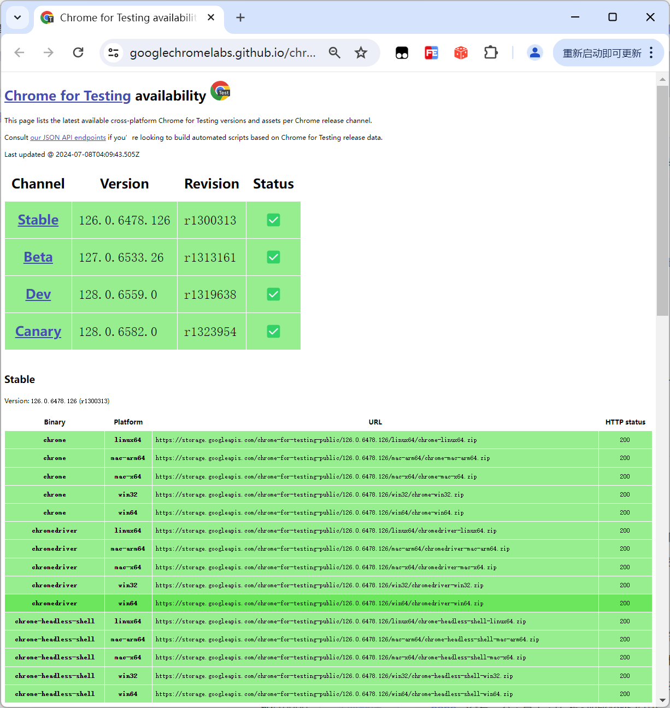The height and width of the screenshot is (708, 670).
Task: Click the chrome-win32.zip URL
Action: pos(309,494)
